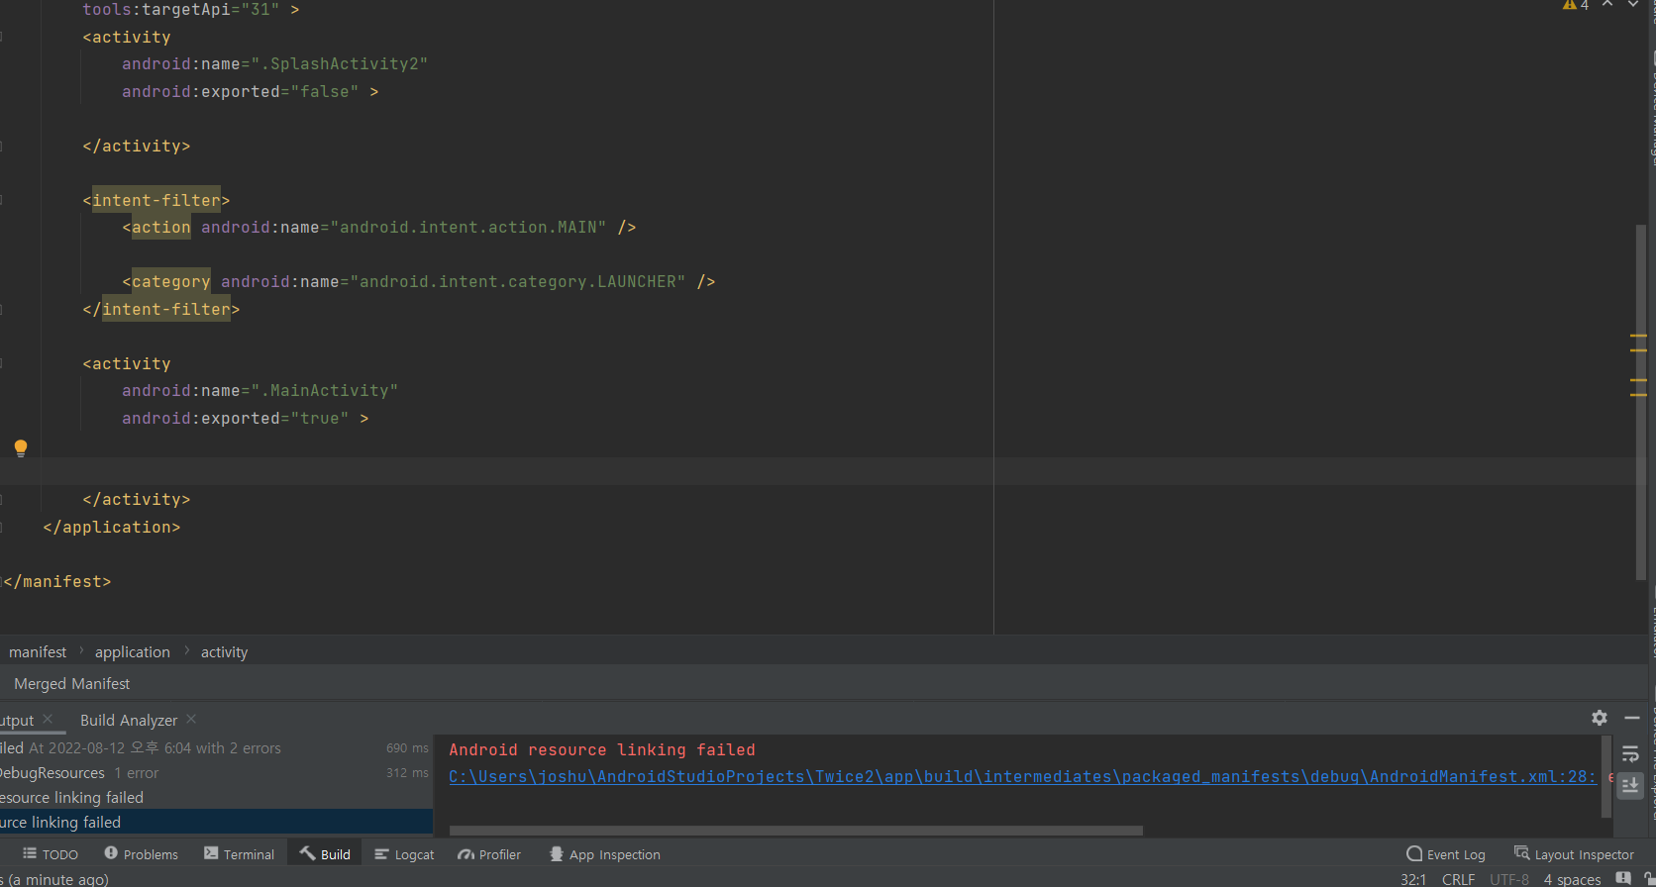
Task: Open line separator CRLF dropdown
Action: tap(1458, 879)
